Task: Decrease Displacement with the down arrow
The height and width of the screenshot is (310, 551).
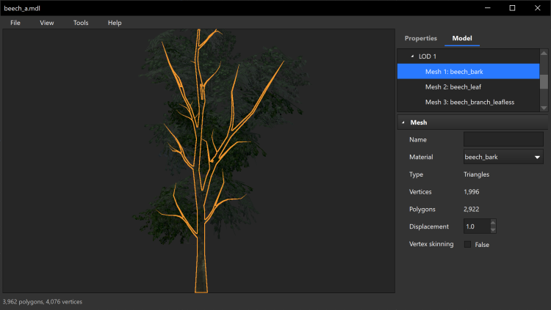Action: pyautogui.click(x=493, y=230)
